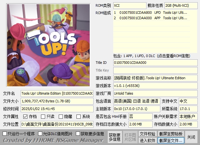Click 截屏至剪贴板 screenshot button
This screenshot has width=200, height=145.
pyautogui.click(x=171, y=134)
